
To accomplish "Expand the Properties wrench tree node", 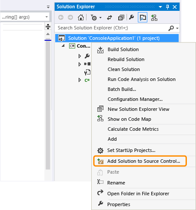I will (80, 56).
